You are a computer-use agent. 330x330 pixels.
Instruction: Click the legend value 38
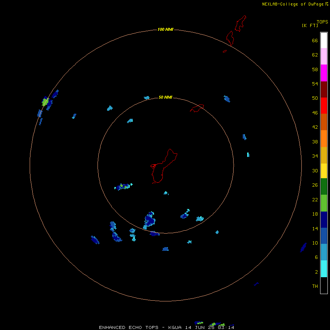pos(315,142)
